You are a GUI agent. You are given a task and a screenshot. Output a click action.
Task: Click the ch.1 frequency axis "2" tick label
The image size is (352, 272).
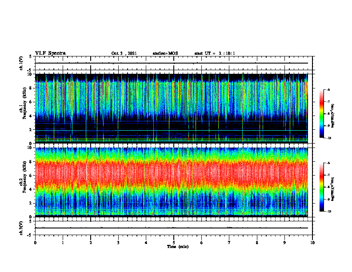point(31,130)
